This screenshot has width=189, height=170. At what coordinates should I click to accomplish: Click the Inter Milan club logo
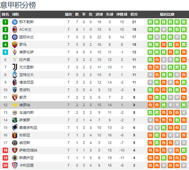(x=15, y=37)
